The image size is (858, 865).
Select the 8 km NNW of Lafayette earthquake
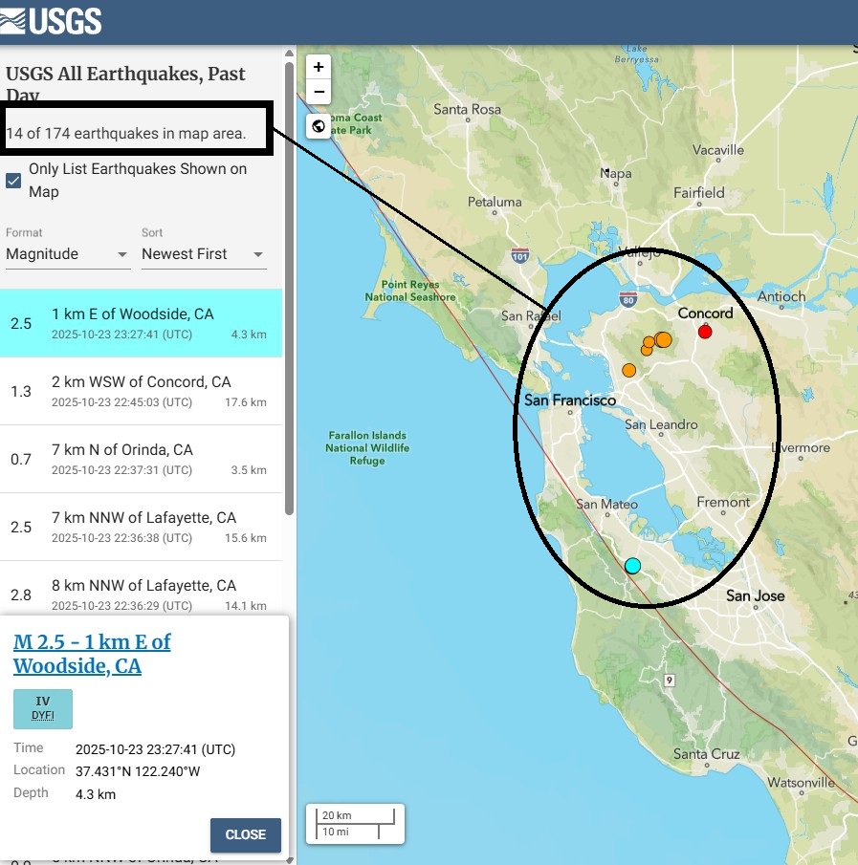click(141, 589)
